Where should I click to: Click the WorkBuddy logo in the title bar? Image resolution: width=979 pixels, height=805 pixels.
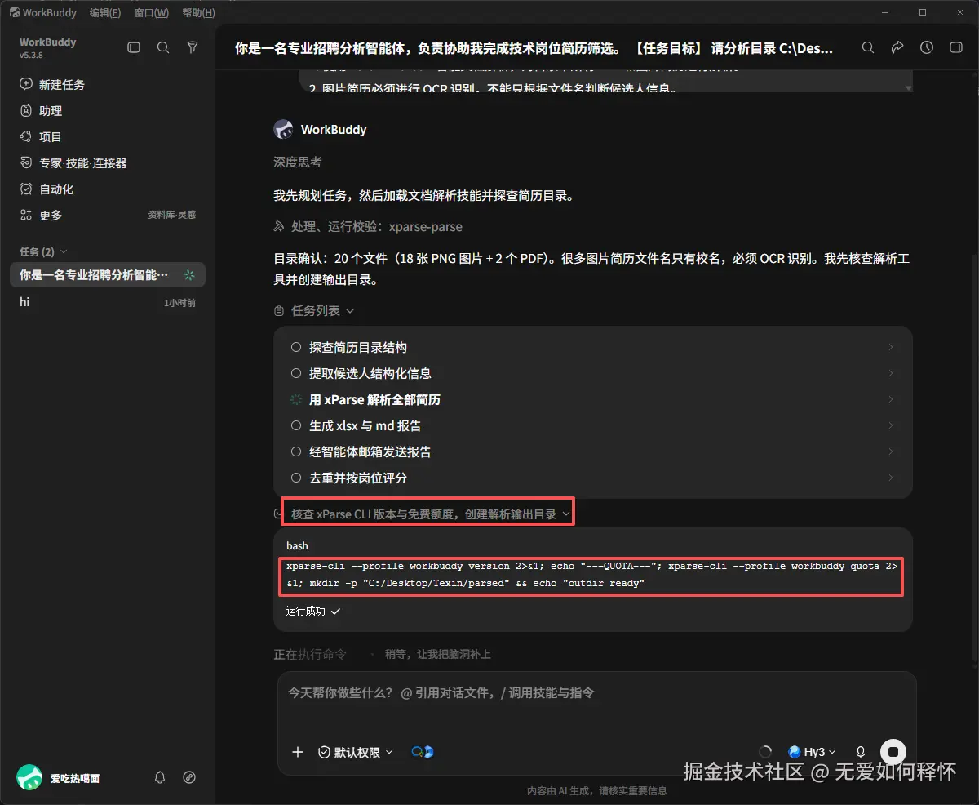point(14,12)
